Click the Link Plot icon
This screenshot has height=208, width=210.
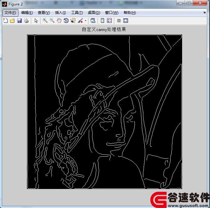tap(93, 21)
